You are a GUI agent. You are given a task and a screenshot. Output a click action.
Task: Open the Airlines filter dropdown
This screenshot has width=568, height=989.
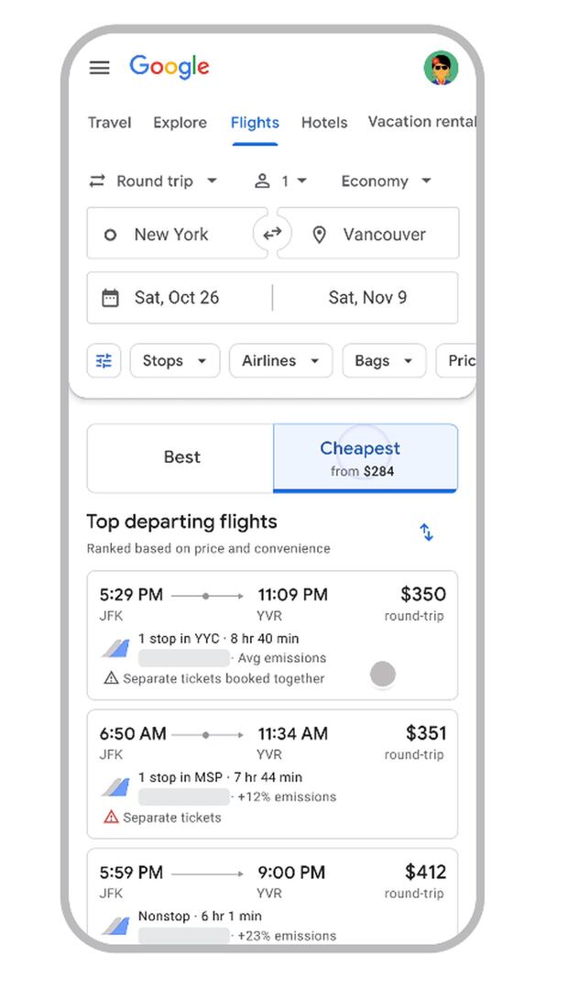click(x=279, y=360)
